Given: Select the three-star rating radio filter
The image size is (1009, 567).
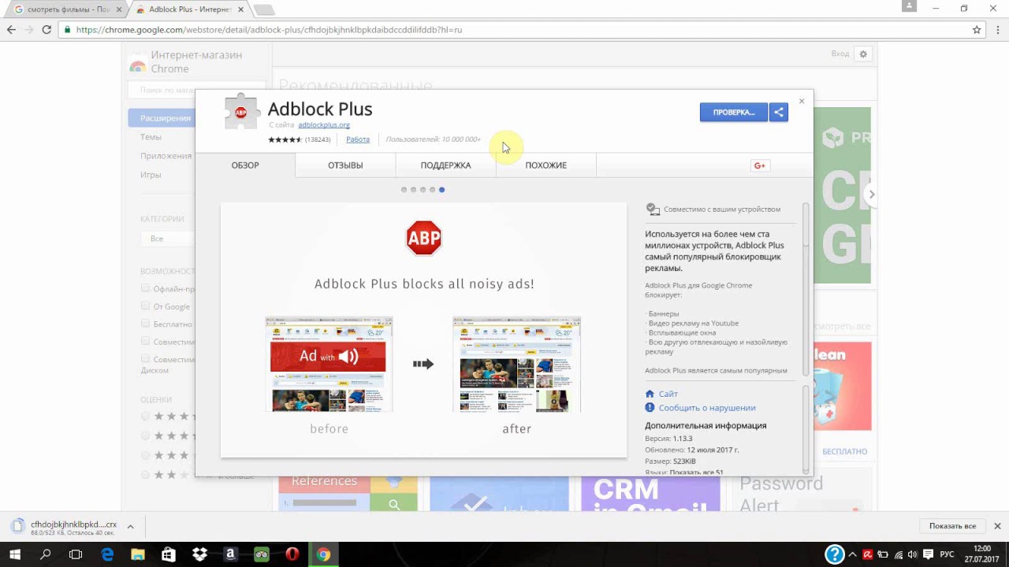Looking at the screenshot, I should pos(145,455).
